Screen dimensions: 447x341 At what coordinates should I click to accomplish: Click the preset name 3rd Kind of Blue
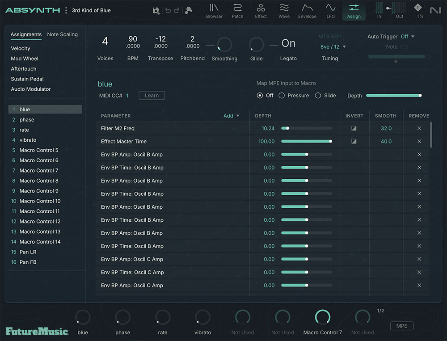coord(91,11)
